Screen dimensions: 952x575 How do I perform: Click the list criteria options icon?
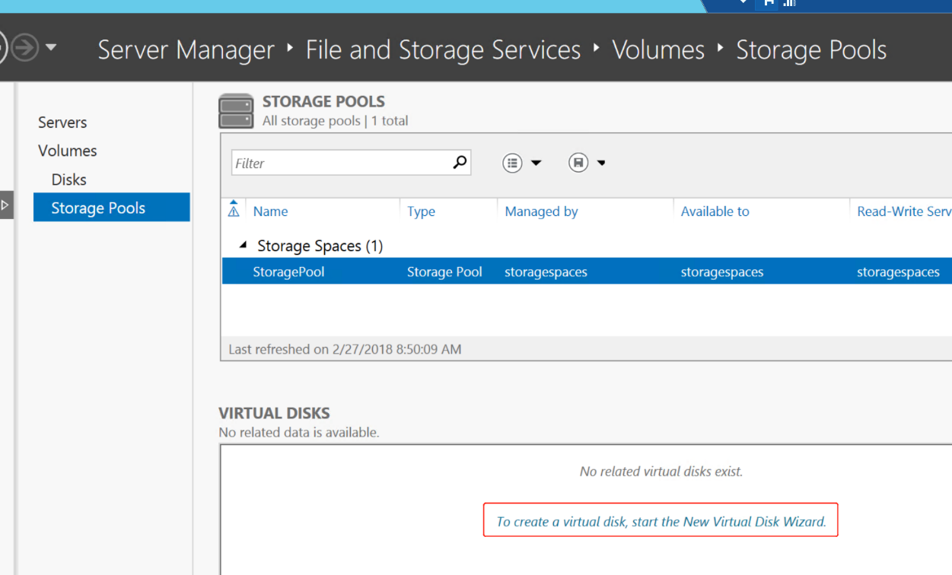click(512, 163)
